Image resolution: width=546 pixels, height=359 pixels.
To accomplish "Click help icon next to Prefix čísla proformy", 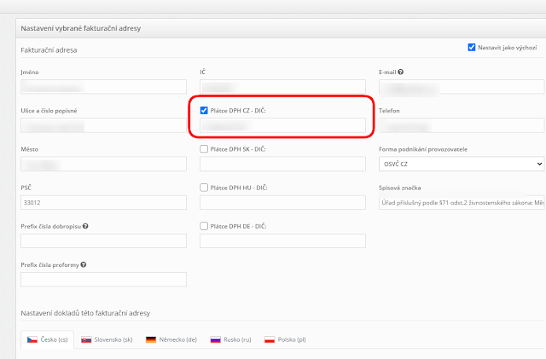I will coord(83,264).
